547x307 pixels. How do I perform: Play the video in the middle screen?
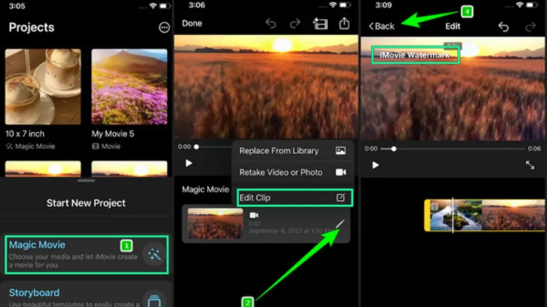pos(189,163)
